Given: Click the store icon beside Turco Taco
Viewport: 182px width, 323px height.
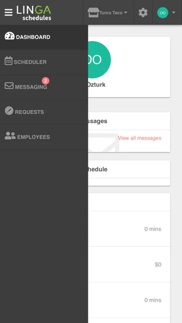Looking at the screenshot, I should [93, 13].
